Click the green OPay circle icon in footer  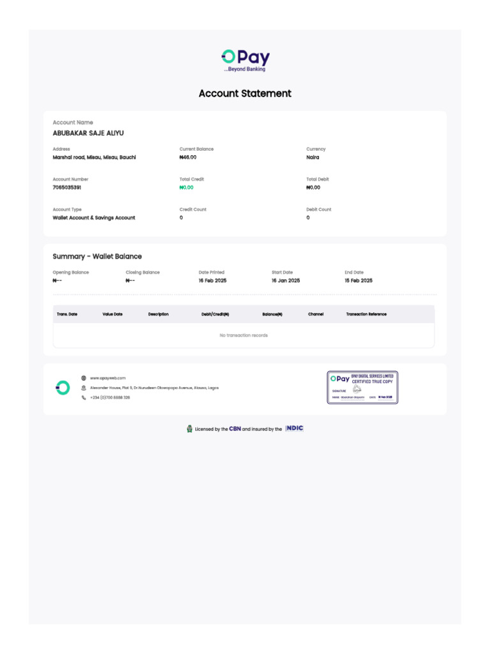(x=63, y=387)
